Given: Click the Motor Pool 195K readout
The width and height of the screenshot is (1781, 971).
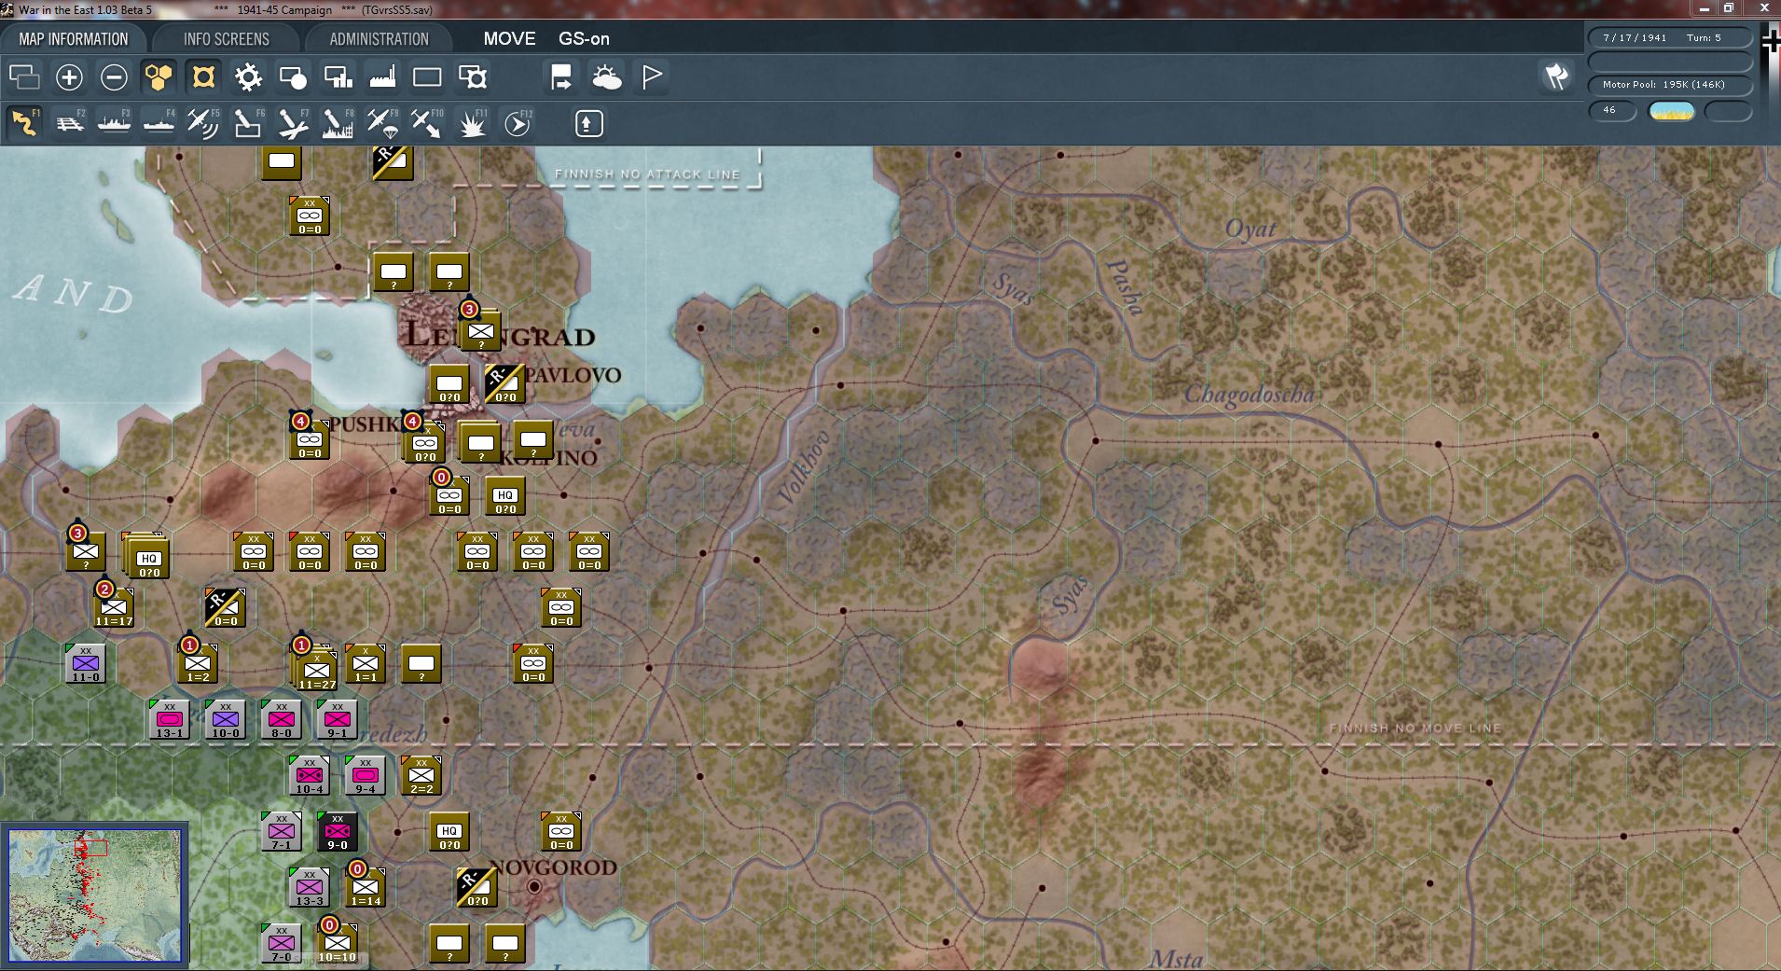Looking at the screenshot, I should coord(1669,85).
